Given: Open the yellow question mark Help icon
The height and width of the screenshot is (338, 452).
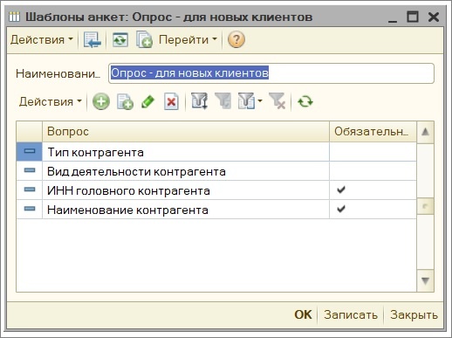Looking at the screenshot, I should 236,39.
